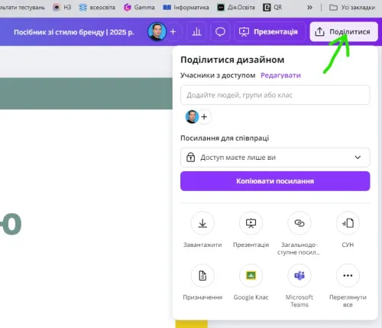Click the Поділитися button
The image size is (382, 328).
click(x=344, y=32)
